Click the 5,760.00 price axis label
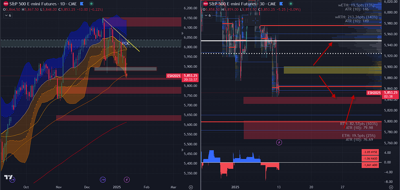Viewport: 400px width, 190px height. click(x=391, y=143)
